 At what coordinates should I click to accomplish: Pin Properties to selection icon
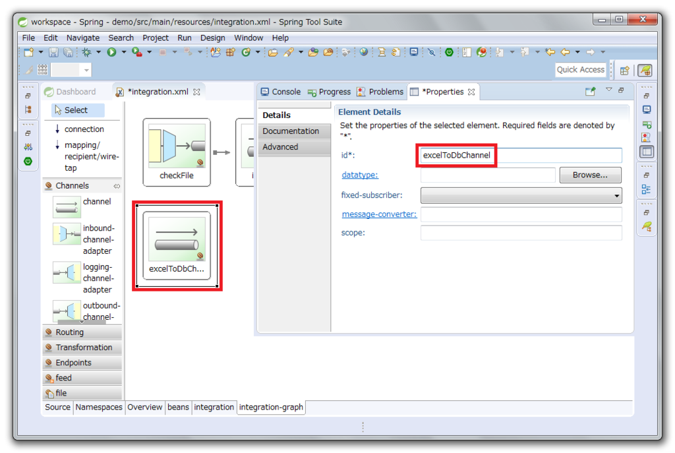[x=590, y=91]
